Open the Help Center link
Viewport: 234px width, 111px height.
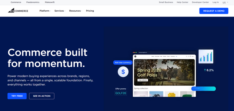click(183, 2)
